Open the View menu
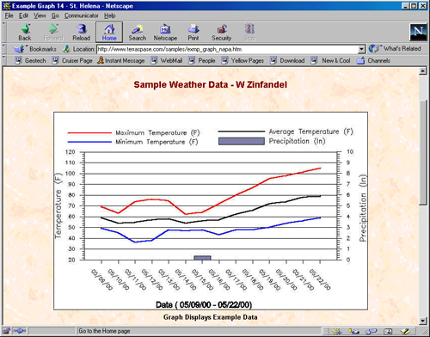The width and height of the screenshot is (430, 337). pos(40,15)
